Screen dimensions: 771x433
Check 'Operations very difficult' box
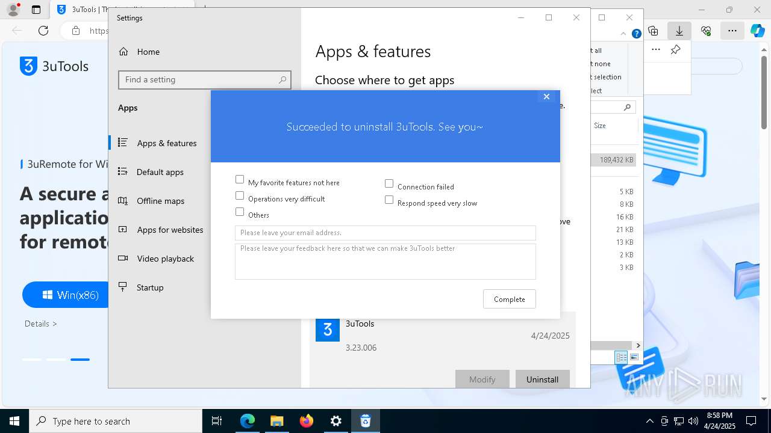pos(240,195)
